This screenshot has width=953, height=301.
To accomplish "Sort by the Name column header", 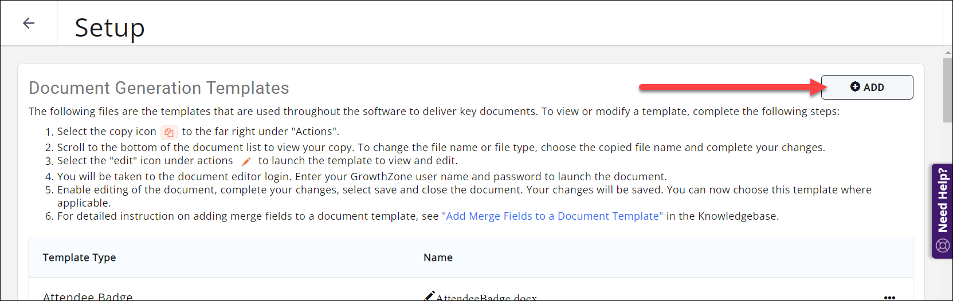I will pos(438,258).
